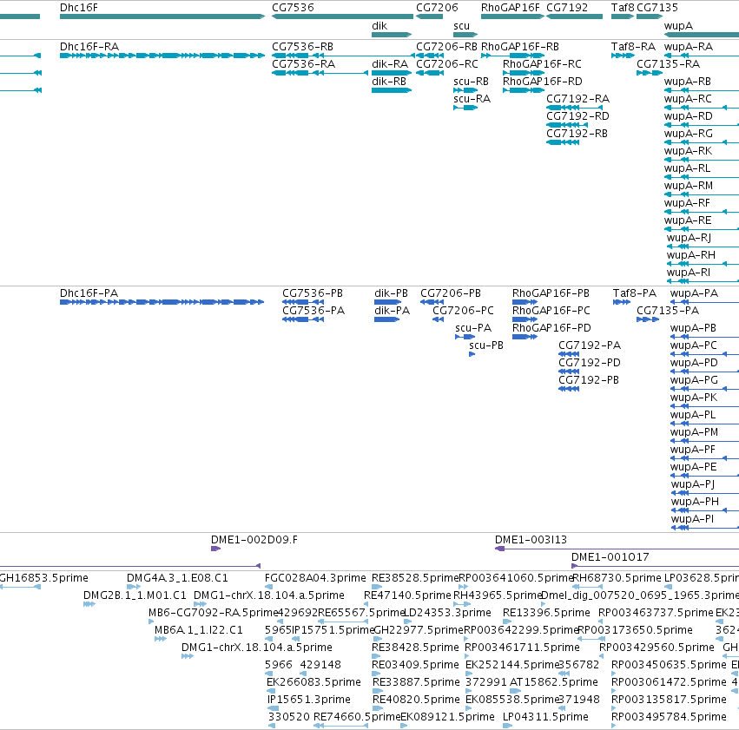
Task: Open EST FGC028A04.3prime
Action: pyautogui.click(x=315, y=578)
